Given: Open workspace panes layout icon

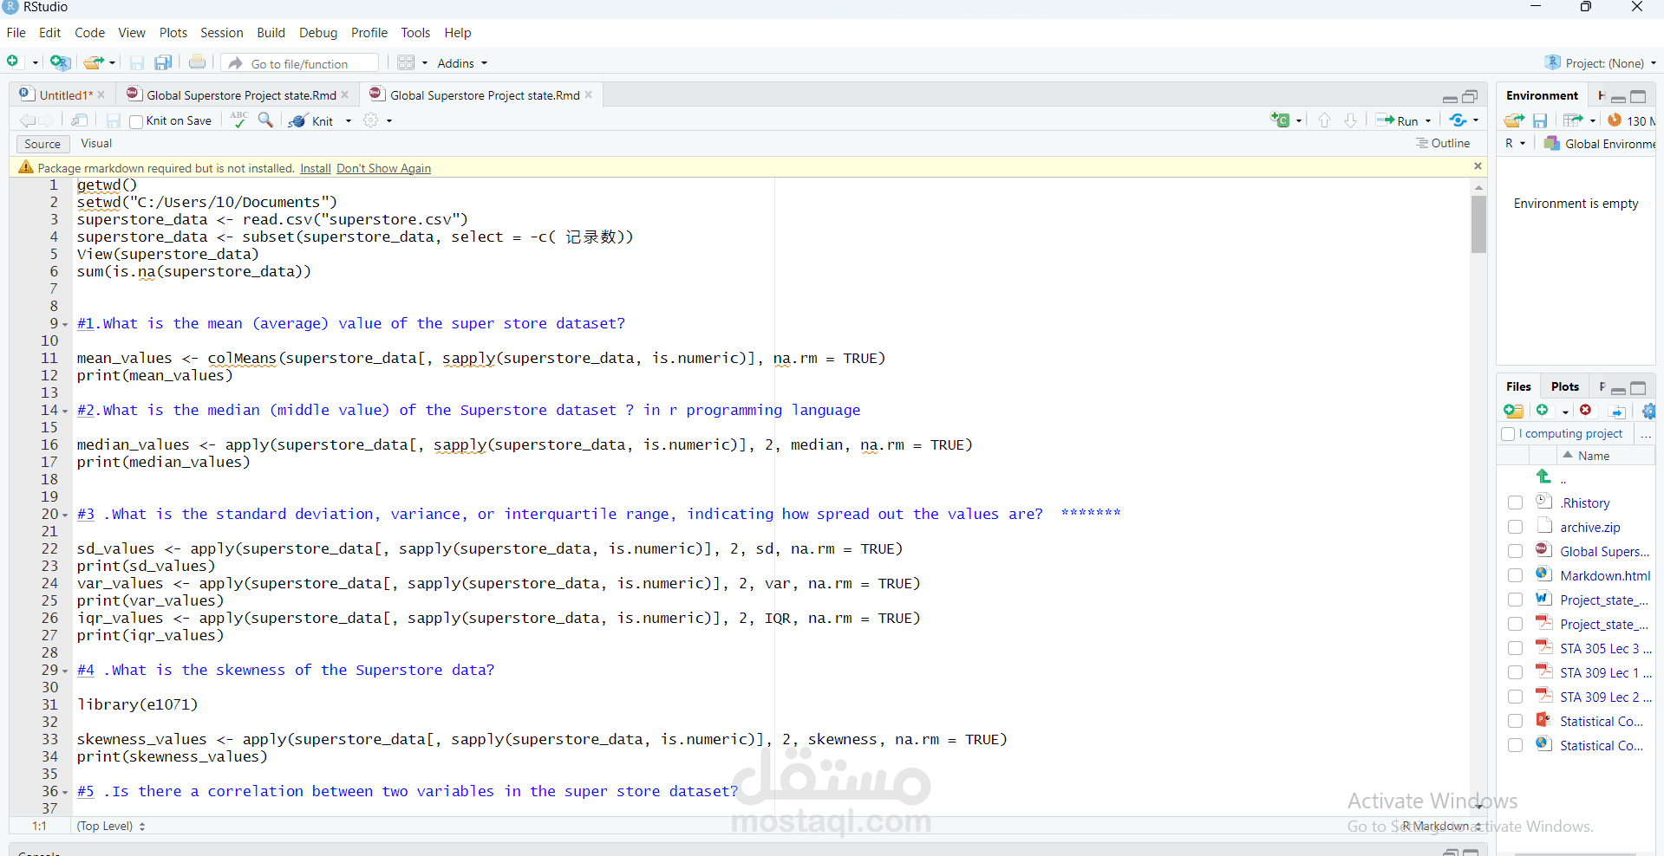Looking at the screenshot, I should (406, 62).
